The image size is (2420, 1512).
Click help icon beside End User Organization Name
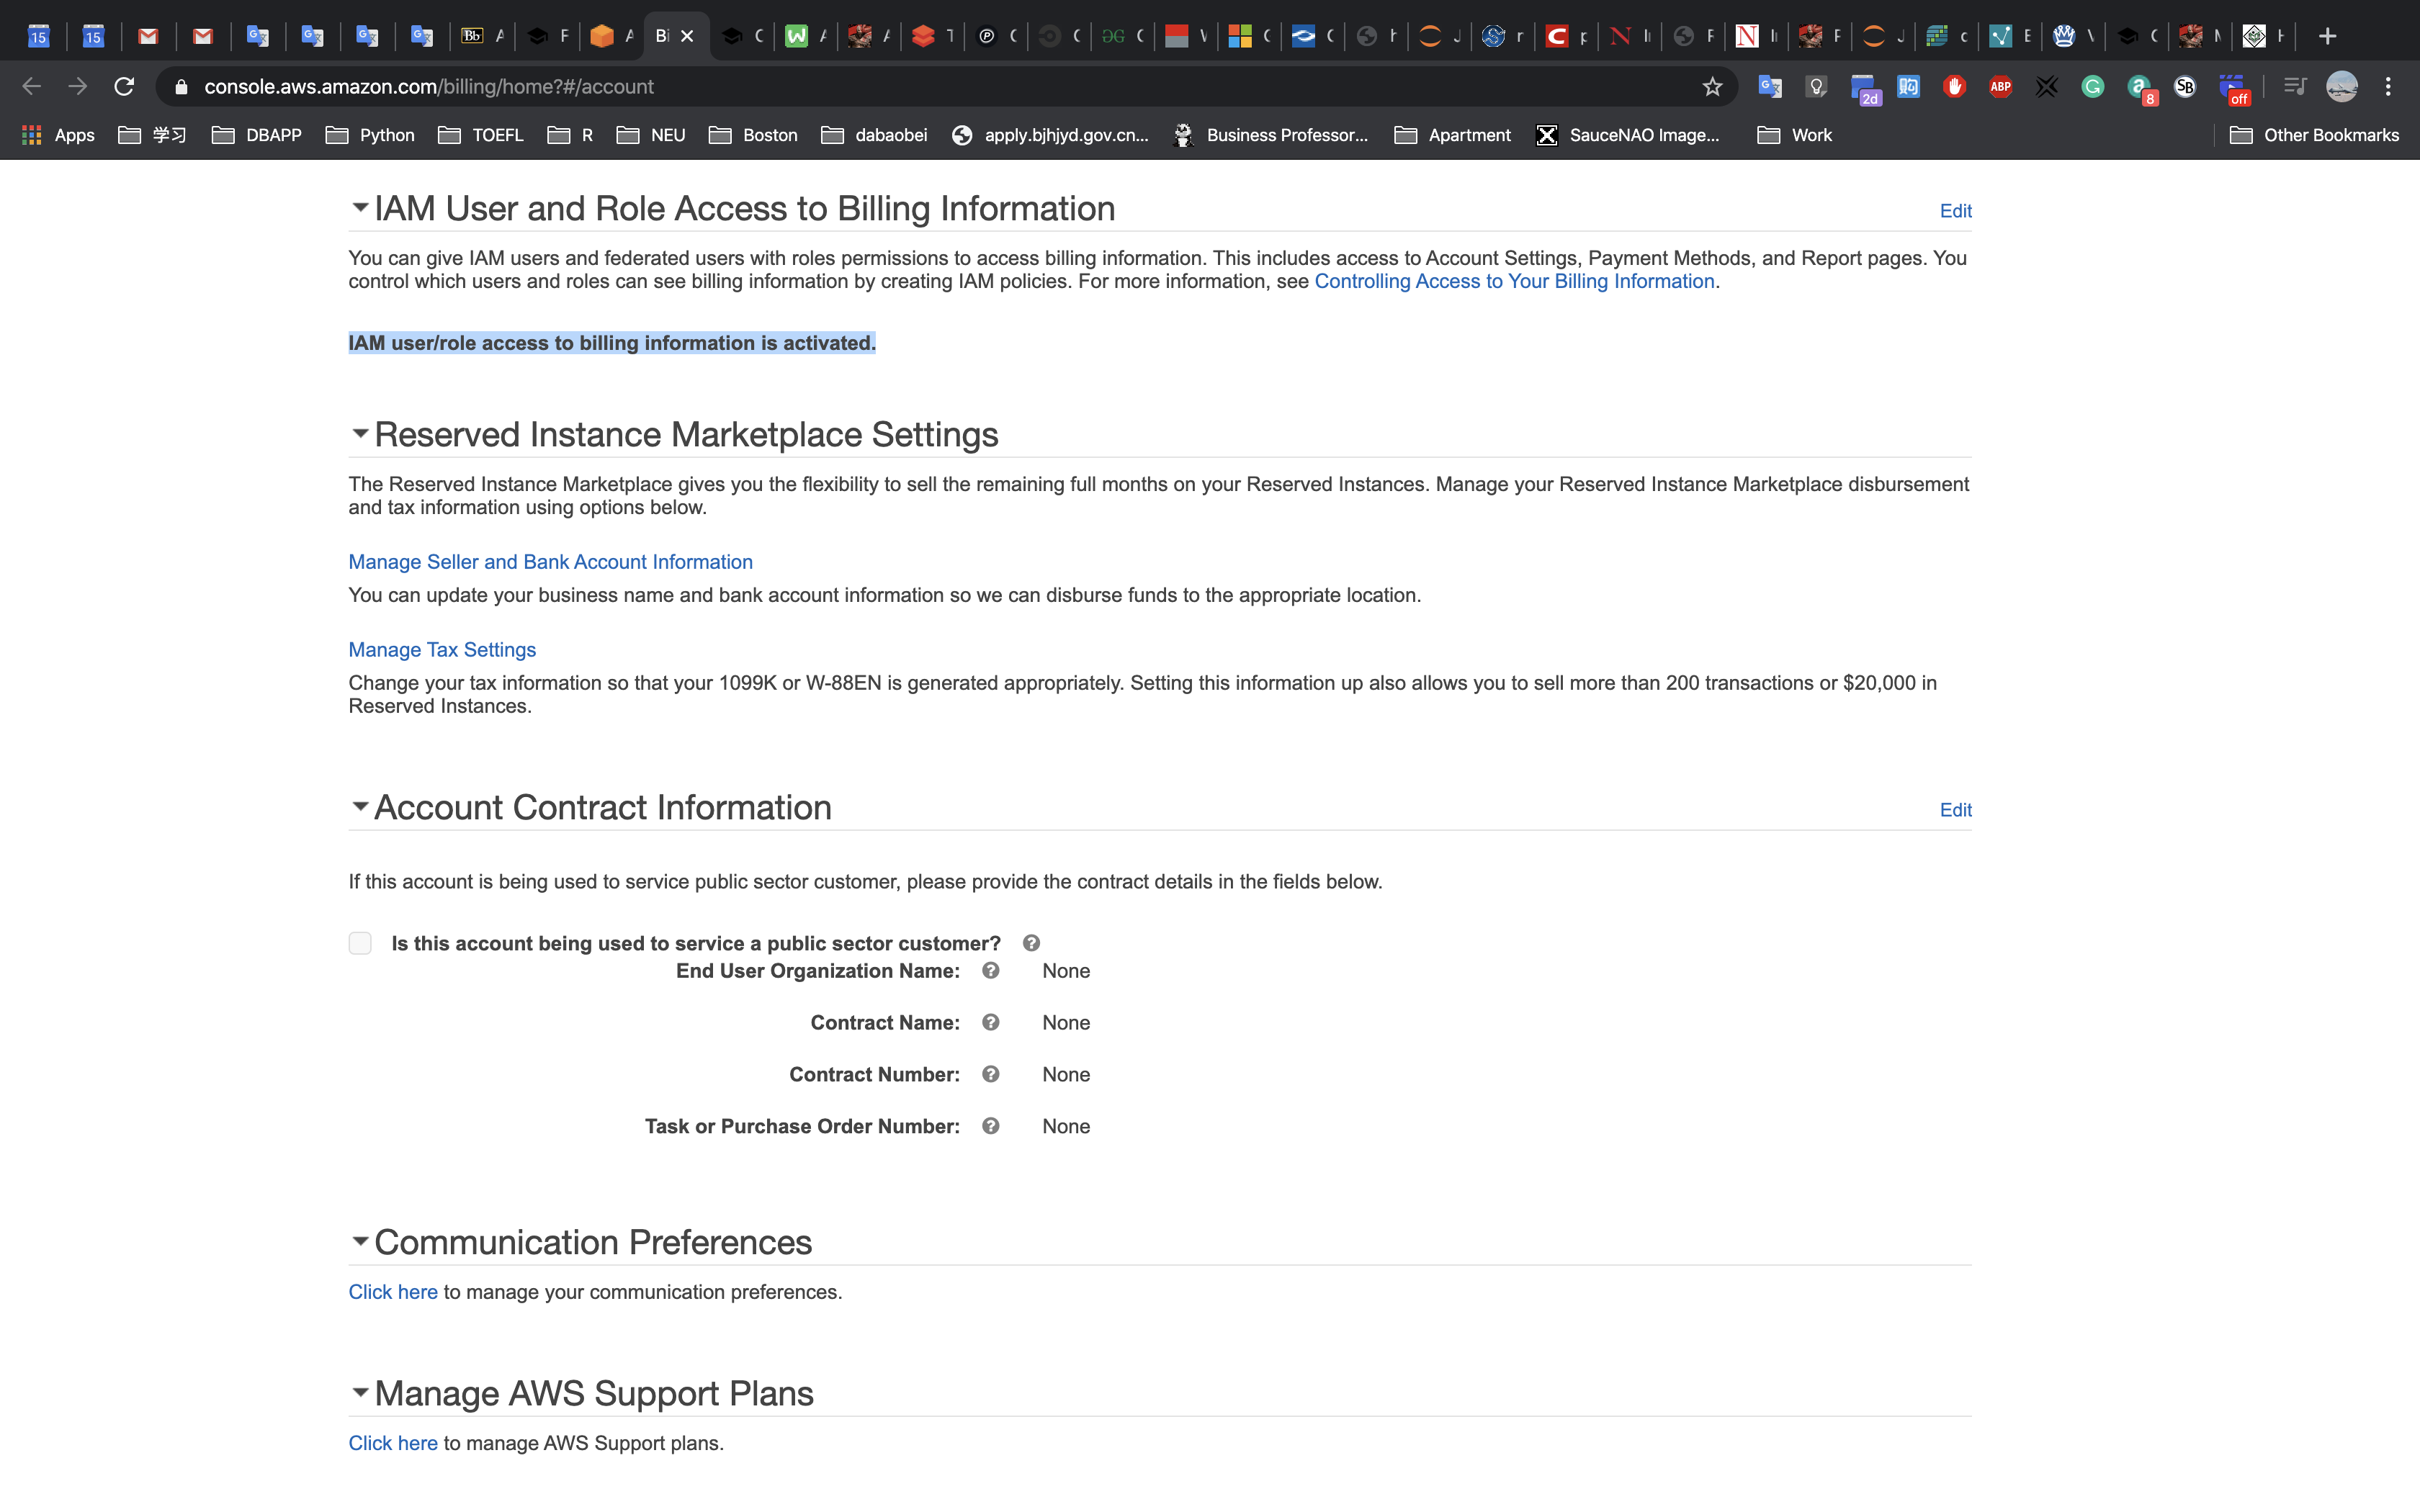990,970
